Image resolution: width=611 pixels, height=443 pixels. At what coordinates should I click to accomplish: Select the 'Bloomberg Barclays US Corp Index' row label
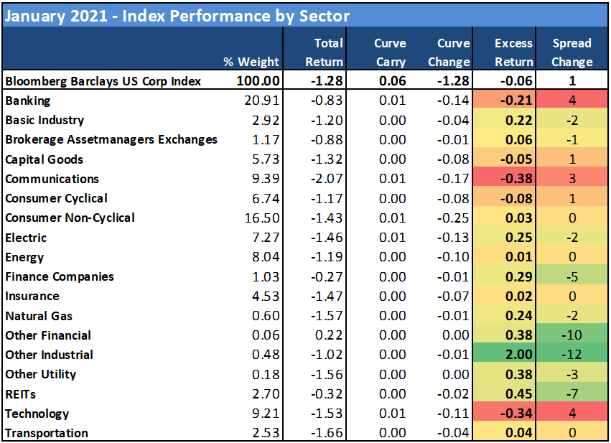pos(102,81)
